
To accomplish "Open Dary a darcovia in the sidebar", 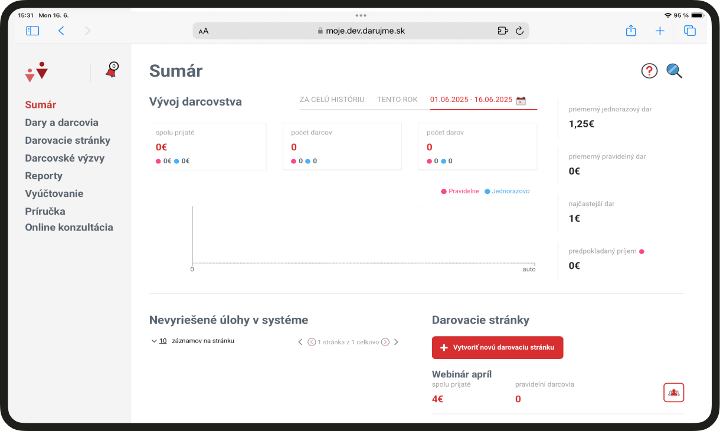I will (61, 123).
